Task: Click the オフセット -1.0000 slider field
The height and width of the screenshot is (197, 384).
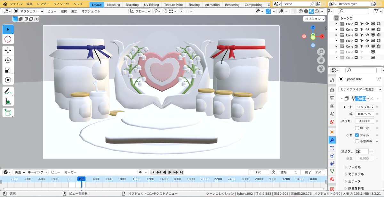Action: pos(364,121)
